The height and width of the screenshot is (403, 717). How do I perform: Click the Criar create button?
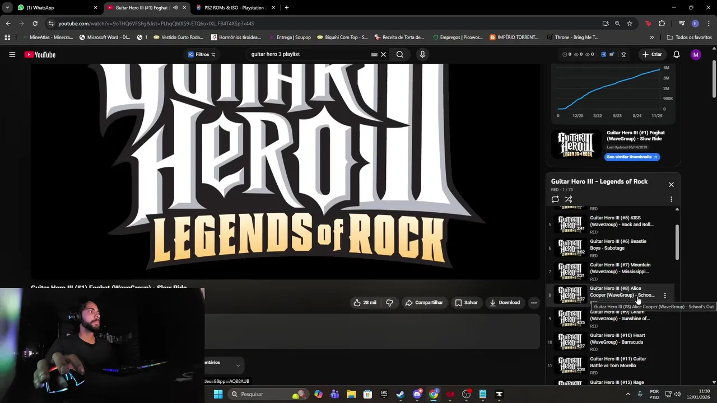click(x=652, y=54)
